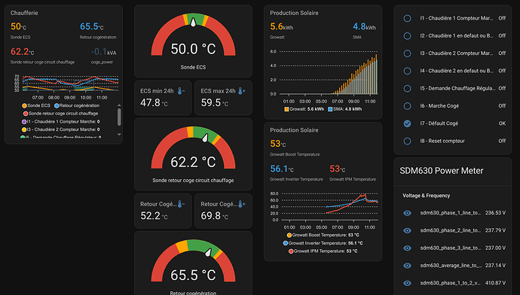Click the I5 Demande Chauffage circle icon
Screen dimensions: 520x295
click(407, 88)
